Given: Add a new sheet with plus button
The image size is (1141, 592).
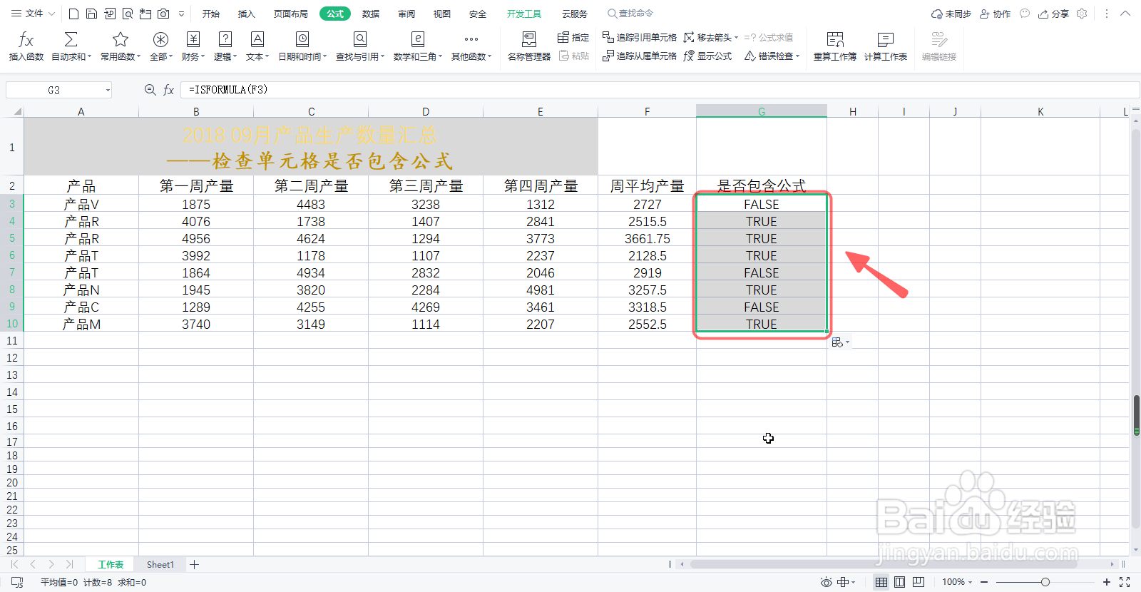Looking at the screenshot, I should coord(194,564).
